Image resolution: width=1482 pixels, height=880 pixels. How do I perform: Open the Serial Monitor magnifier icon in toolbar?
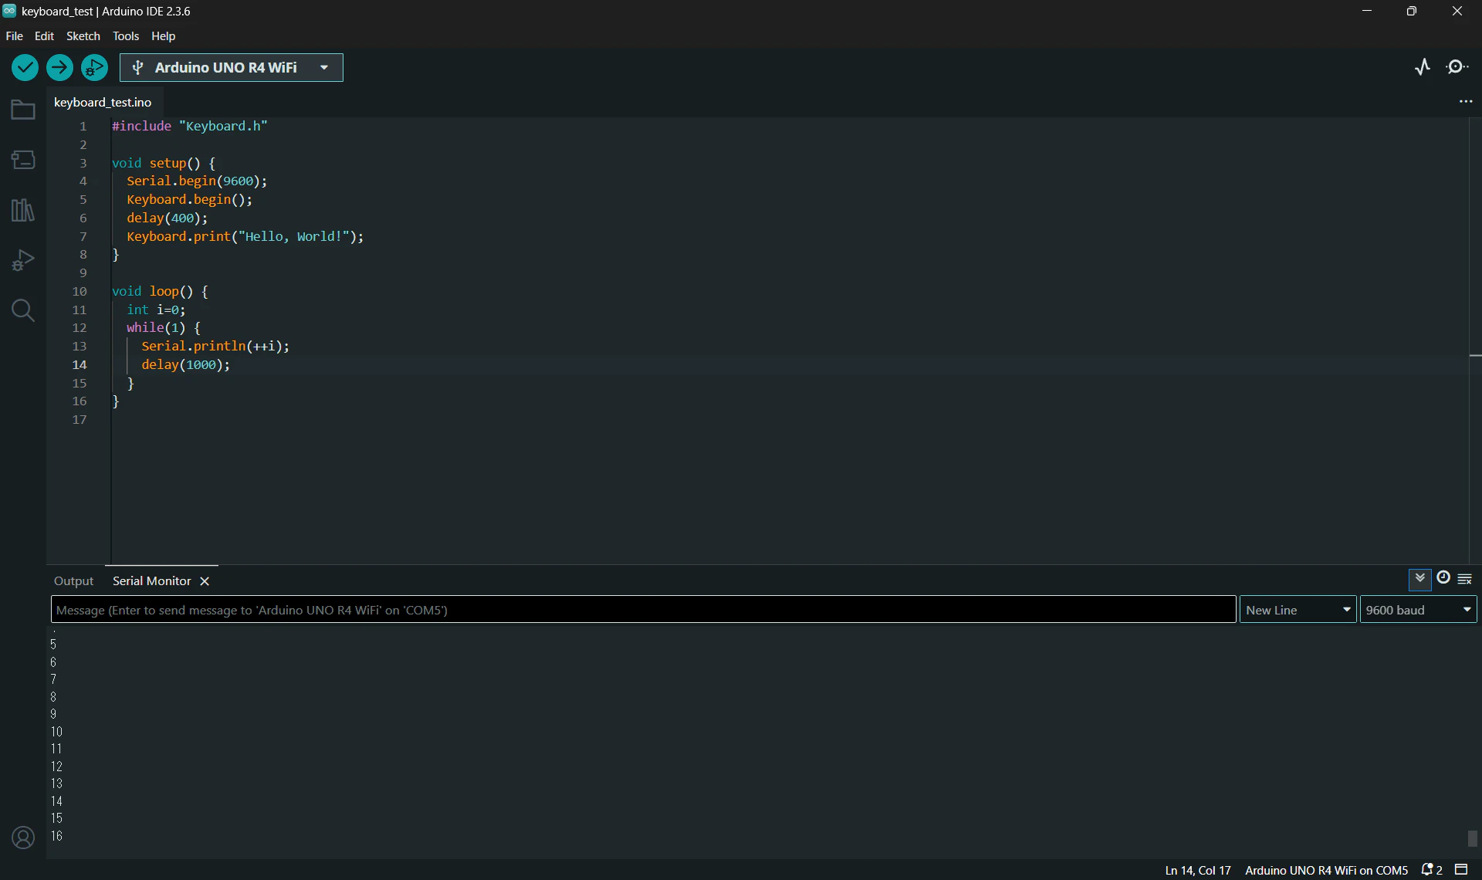[x=1457, y=67]
